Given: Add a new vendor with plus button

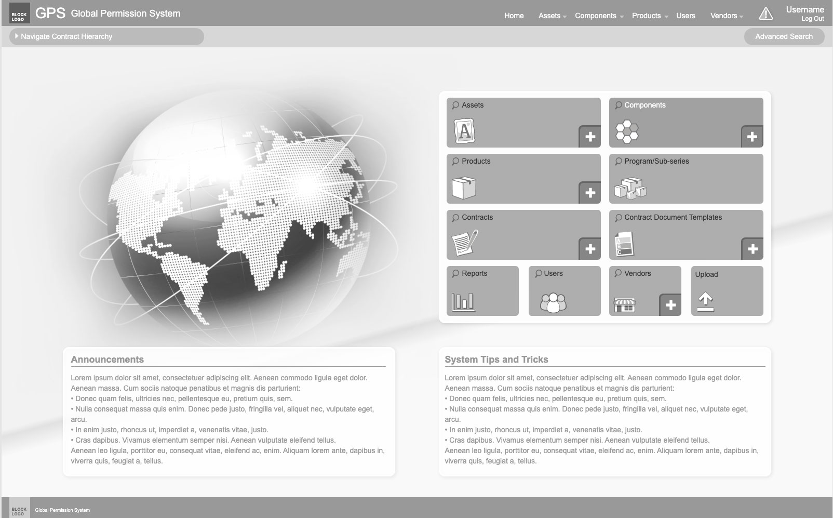Looking at the screenshot, I should tap(670, 305).
